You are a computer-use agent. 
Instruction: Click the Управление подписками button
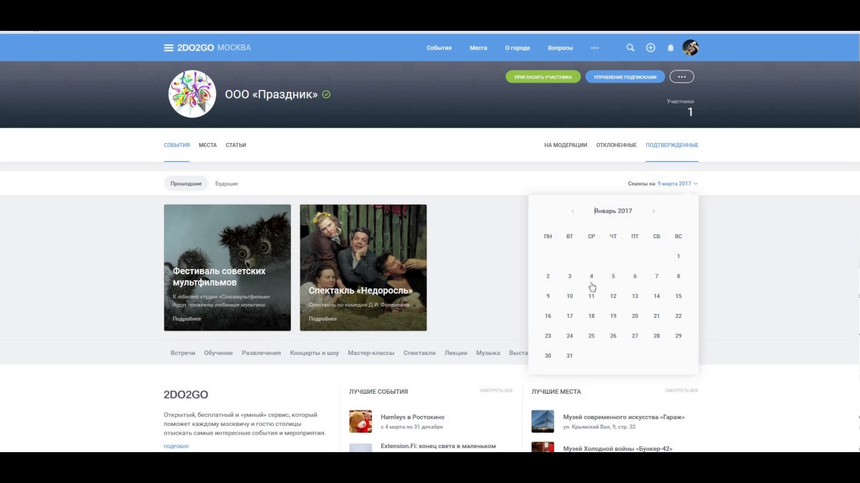pos(625,77)
